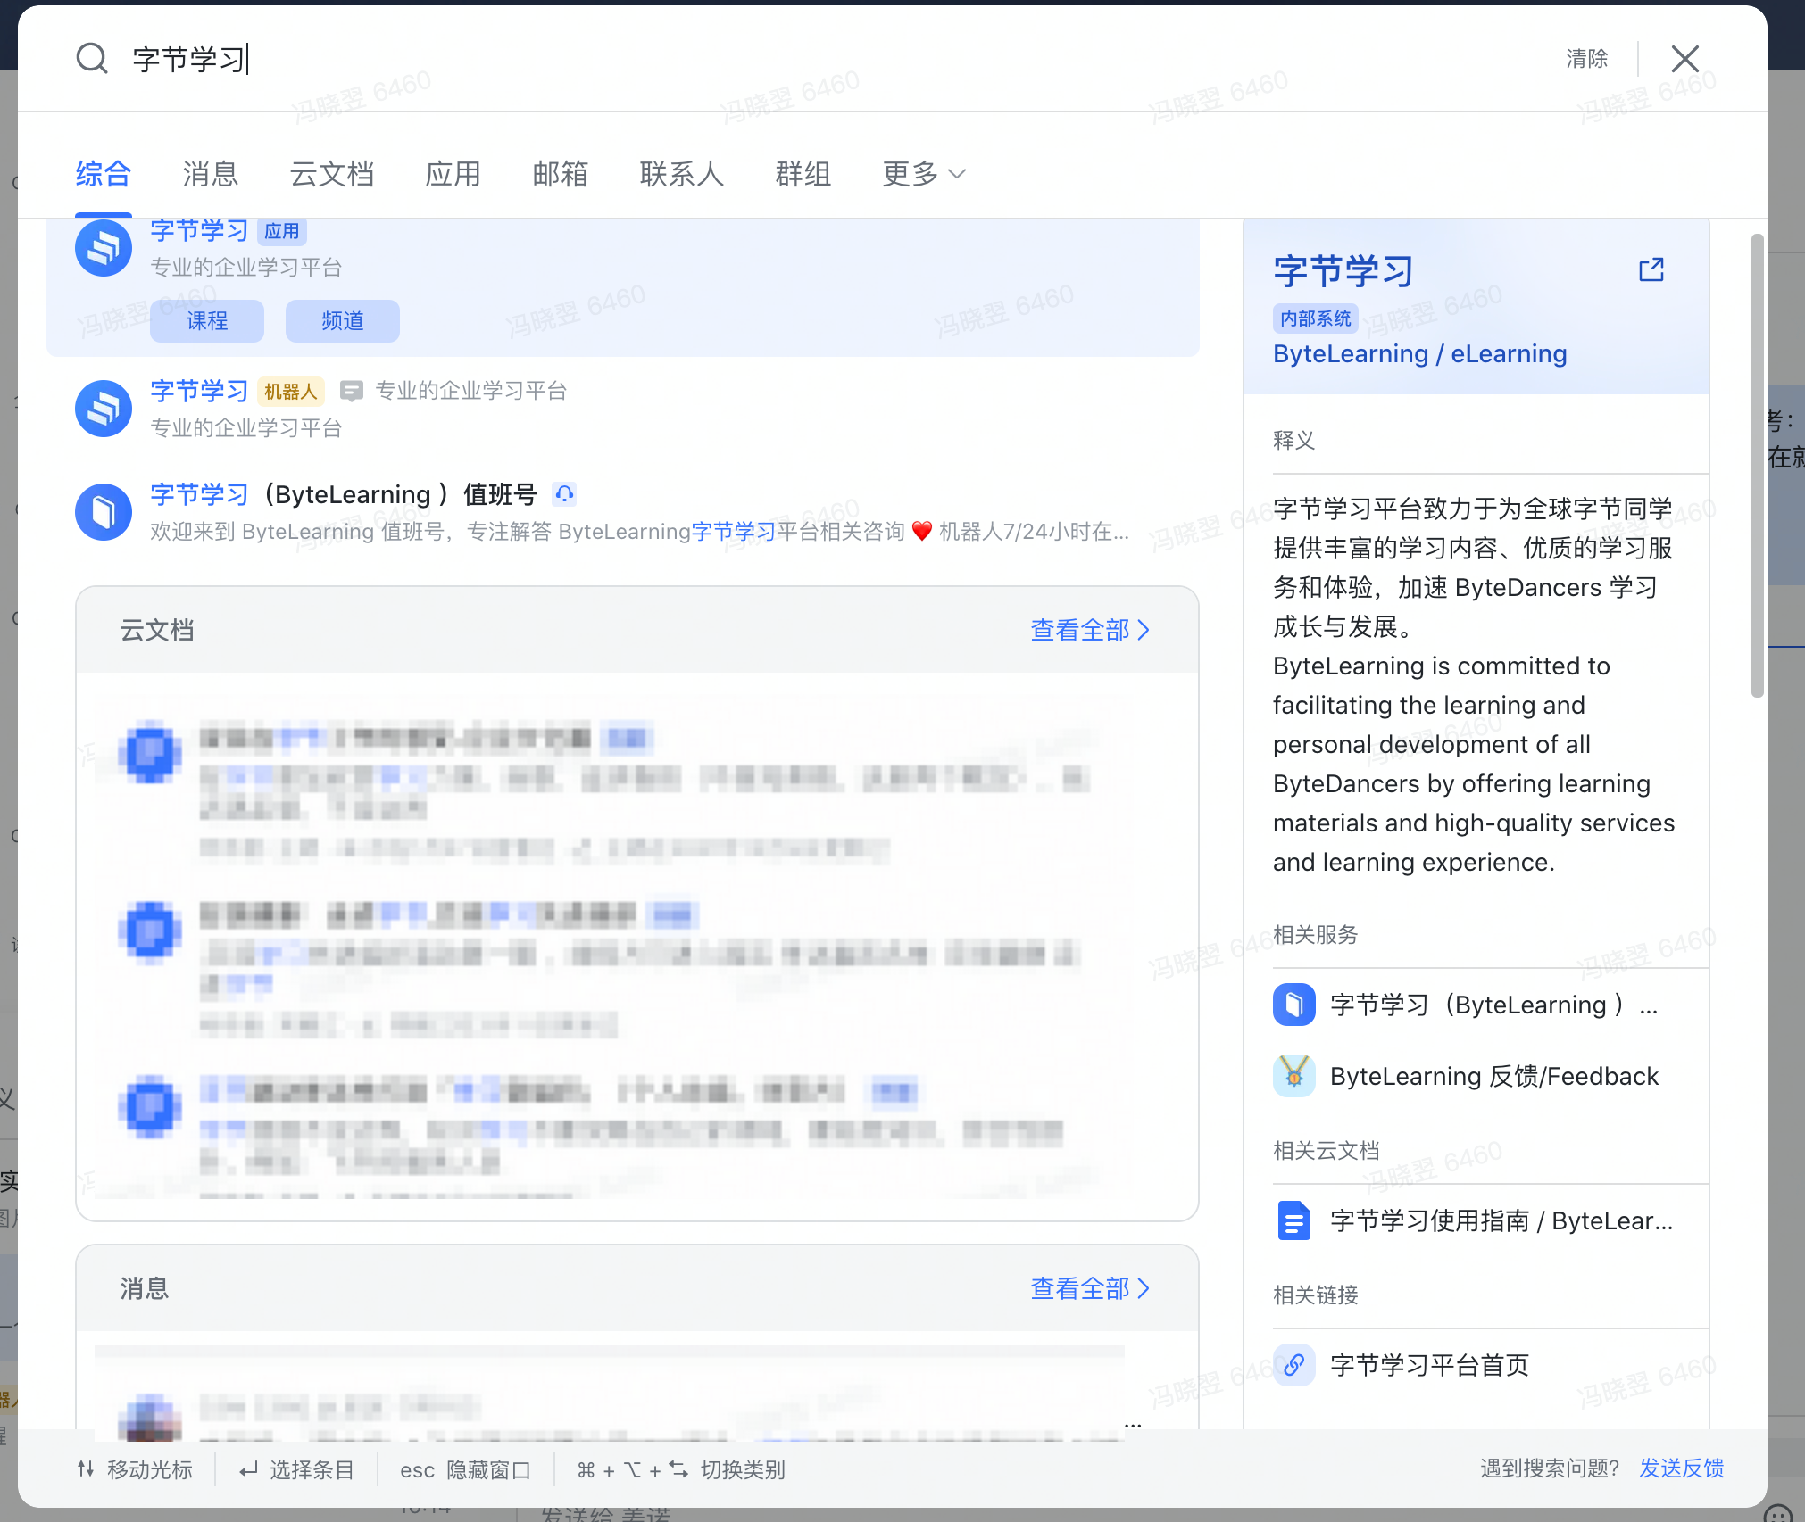
Task: Click the 课程 shortcut button
Action: [x=207, y=321]
